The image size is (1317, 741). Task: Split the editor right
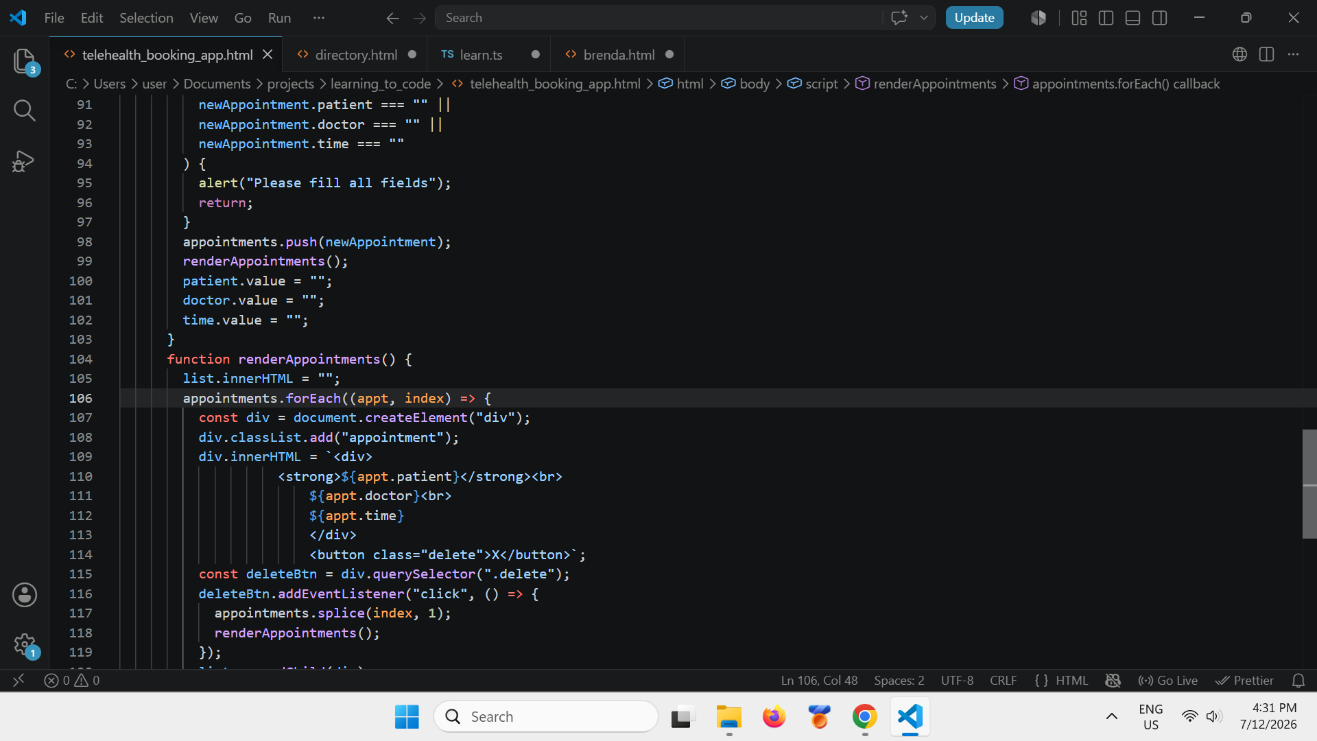1266,54
